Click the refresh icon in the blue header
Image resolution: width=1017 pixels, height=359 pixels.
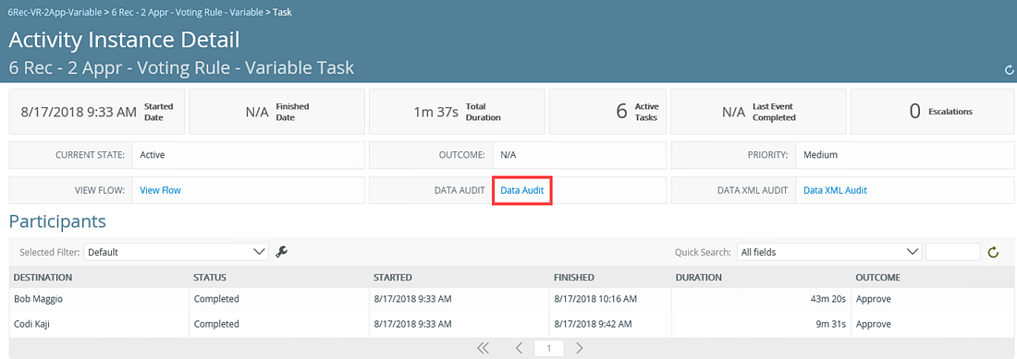click(x=1008, y=70)
